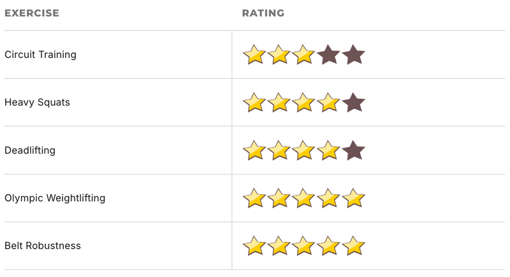Select the Circuit Training row label

[x=40, y=55]
